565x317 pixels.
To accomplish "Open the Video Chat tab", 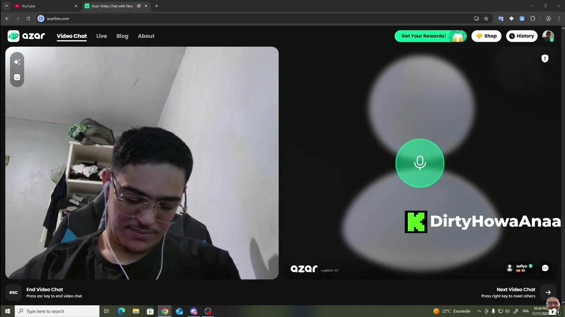I will coord(72,36).
